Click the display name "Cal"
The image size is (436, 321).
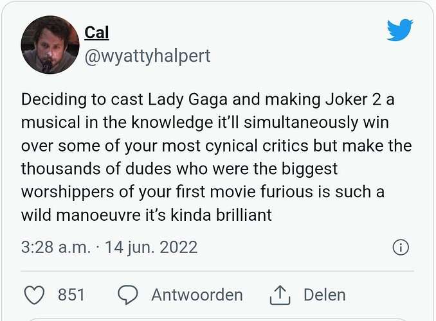point(96,32)
